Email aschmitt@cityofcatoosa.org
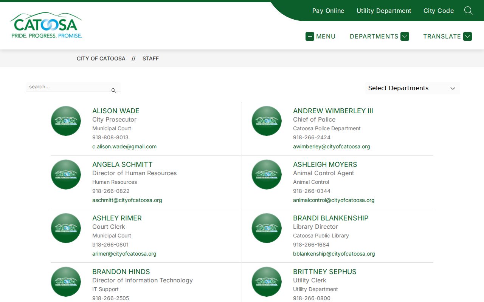The height and width of the screenshot is (302, 484). click(x=127, y=200)
